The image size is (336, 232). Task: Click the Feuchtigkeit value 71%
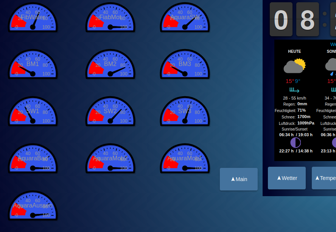[x=302, y=111]
